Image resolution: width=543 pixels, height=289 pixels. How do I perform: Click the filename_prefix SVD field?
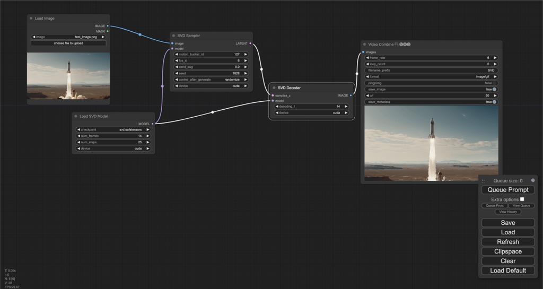click(x=431, y=70)
